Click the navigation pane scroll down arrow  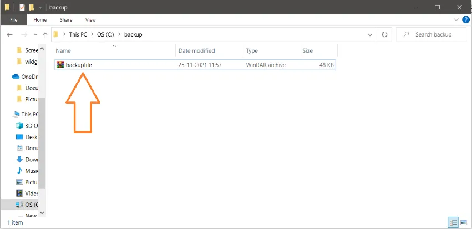42,213
